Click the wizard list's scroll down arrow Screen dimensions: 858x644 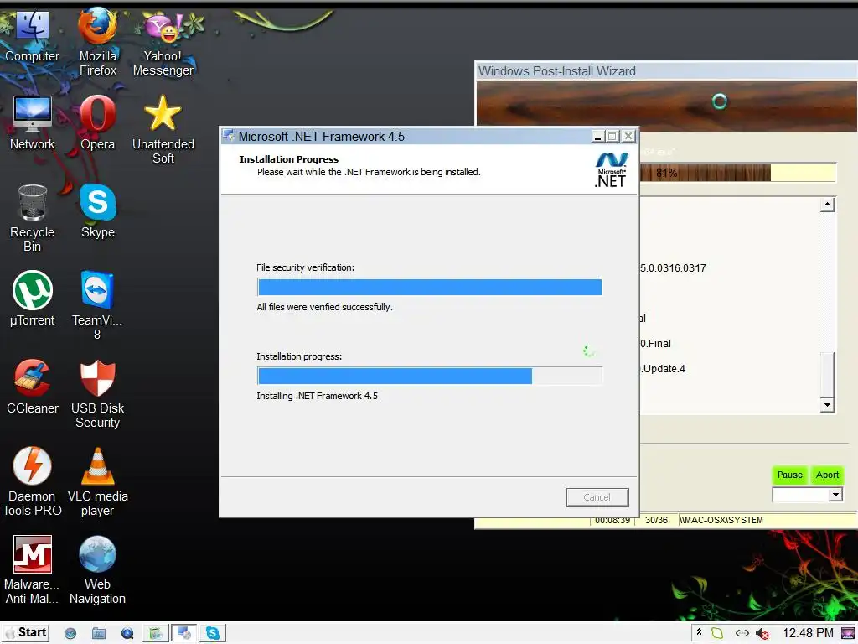[827, 405]
